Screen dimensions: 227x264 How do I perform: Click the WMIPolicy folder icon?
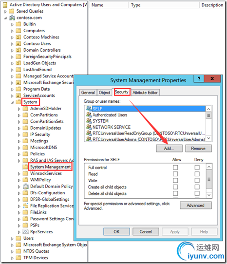click(25, 180)
